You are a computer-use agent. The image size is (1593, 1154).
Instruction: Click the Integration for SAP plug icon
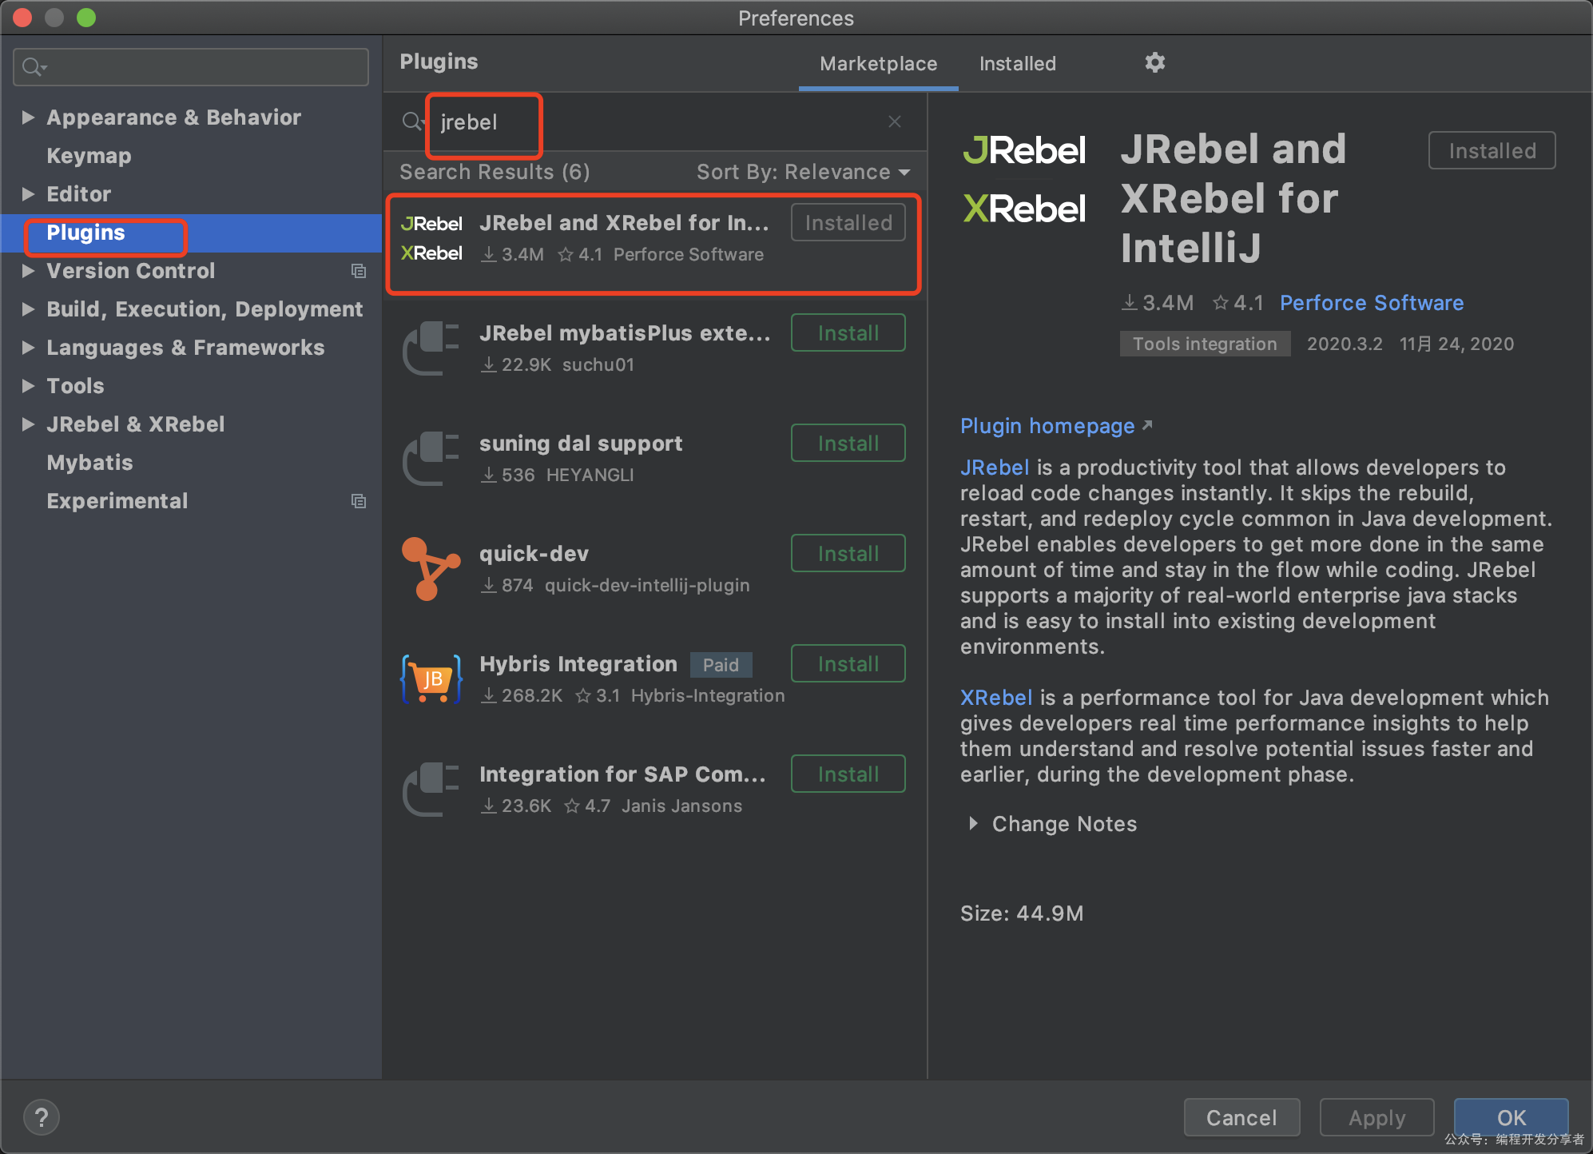coord(431,789)
